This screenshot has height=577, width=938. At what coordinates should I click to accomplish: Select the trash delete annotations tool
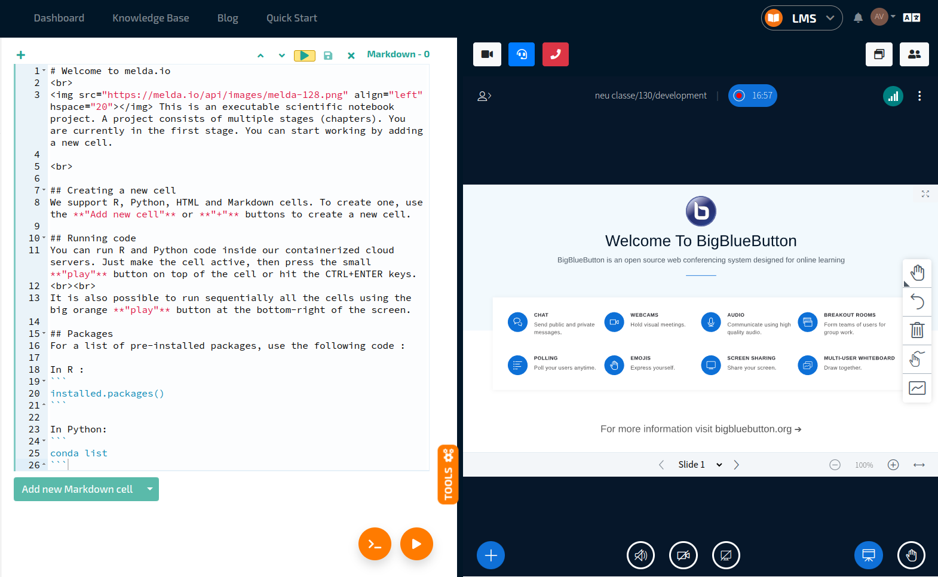pyautogui.click(x=917, y=330)
